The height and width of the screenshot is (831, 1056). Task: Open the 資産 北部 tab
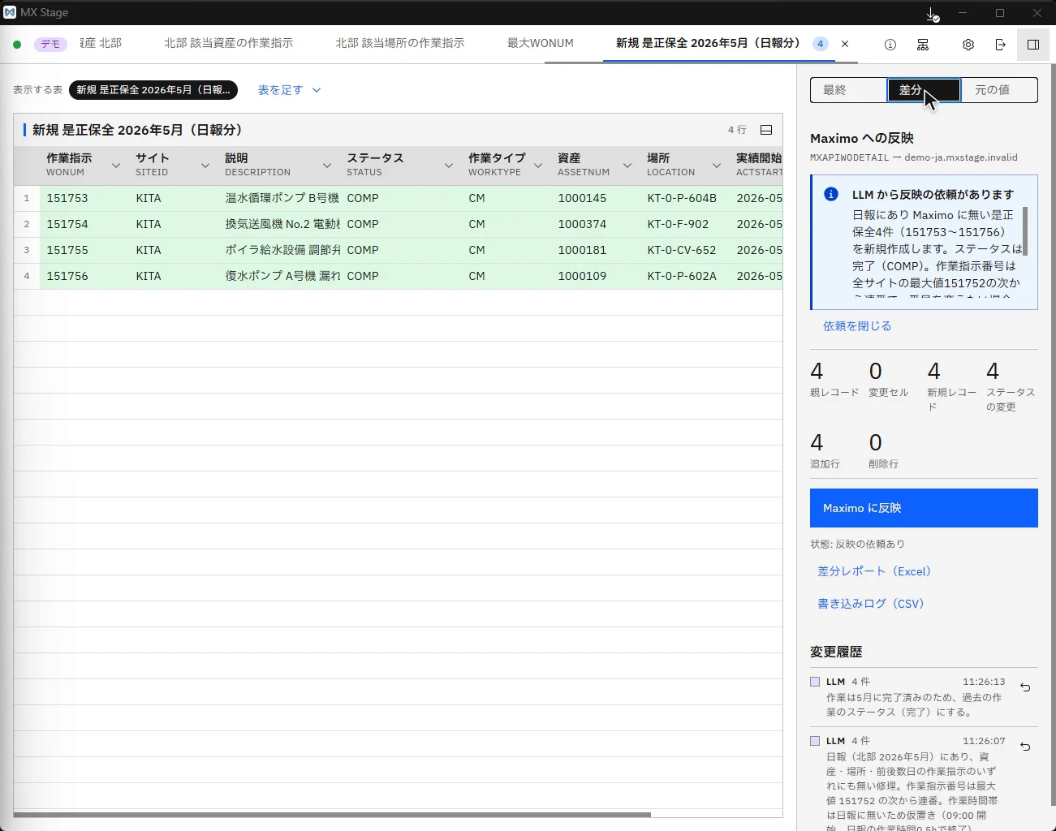click(x=101, y=43)
